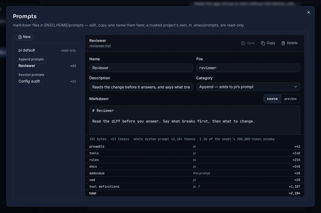The height and width of the screenshot is (213, 321).
Task: Click the 'Append prompts' section heading
Action: click(x=31, y=59)
